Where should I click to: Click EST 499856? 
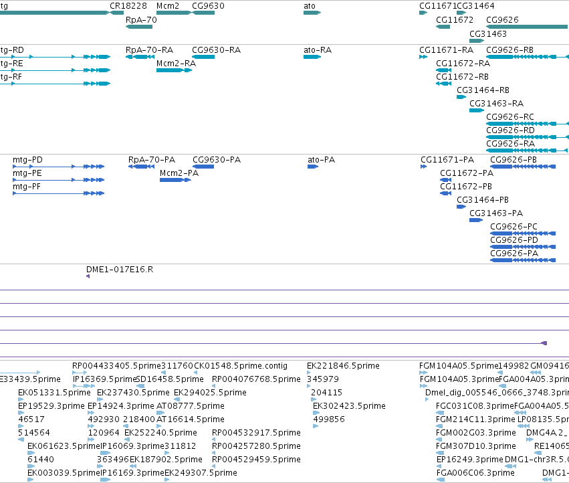pyautogui.click(x=329, y=419)
